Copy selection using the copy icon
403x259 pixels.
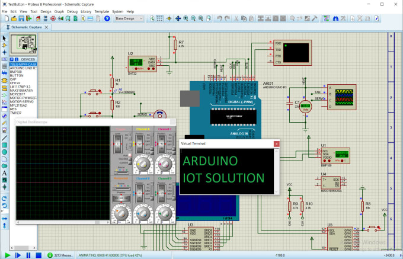[244, 18]
